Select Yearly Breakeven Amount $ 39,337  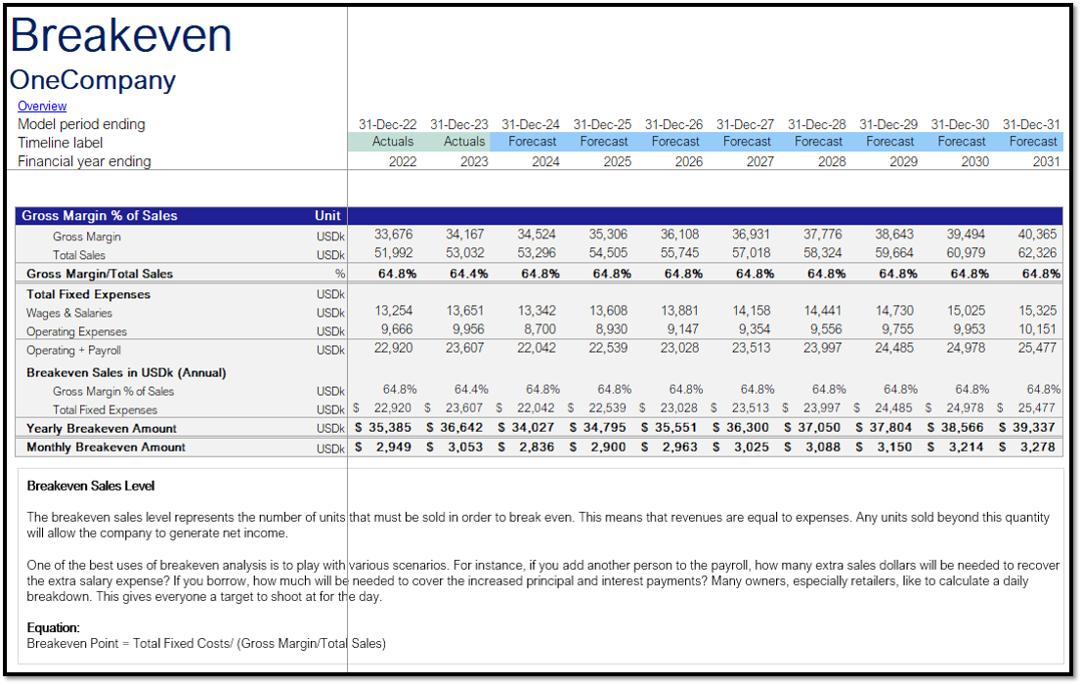(1027, 428)
